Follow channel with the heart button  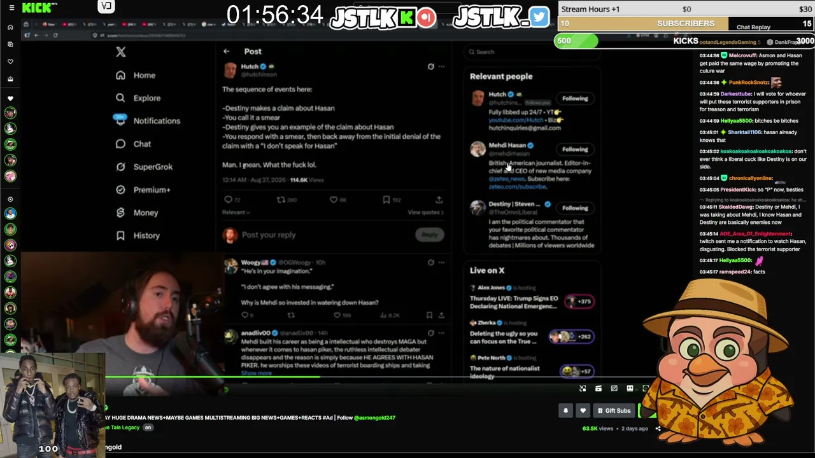(583, 411)
